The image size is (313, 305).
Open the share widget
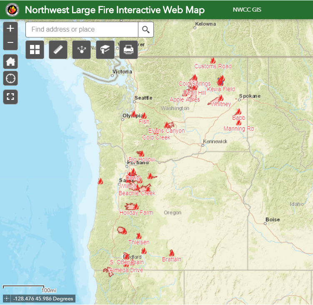(81, 50)
